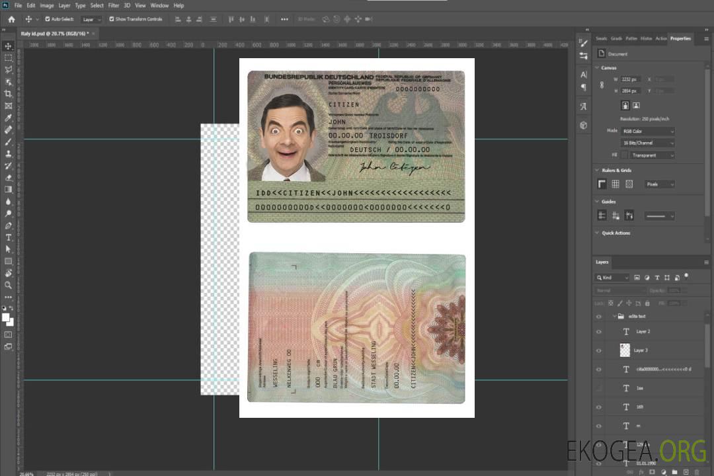Open the Filter menu

pos(114,5)
